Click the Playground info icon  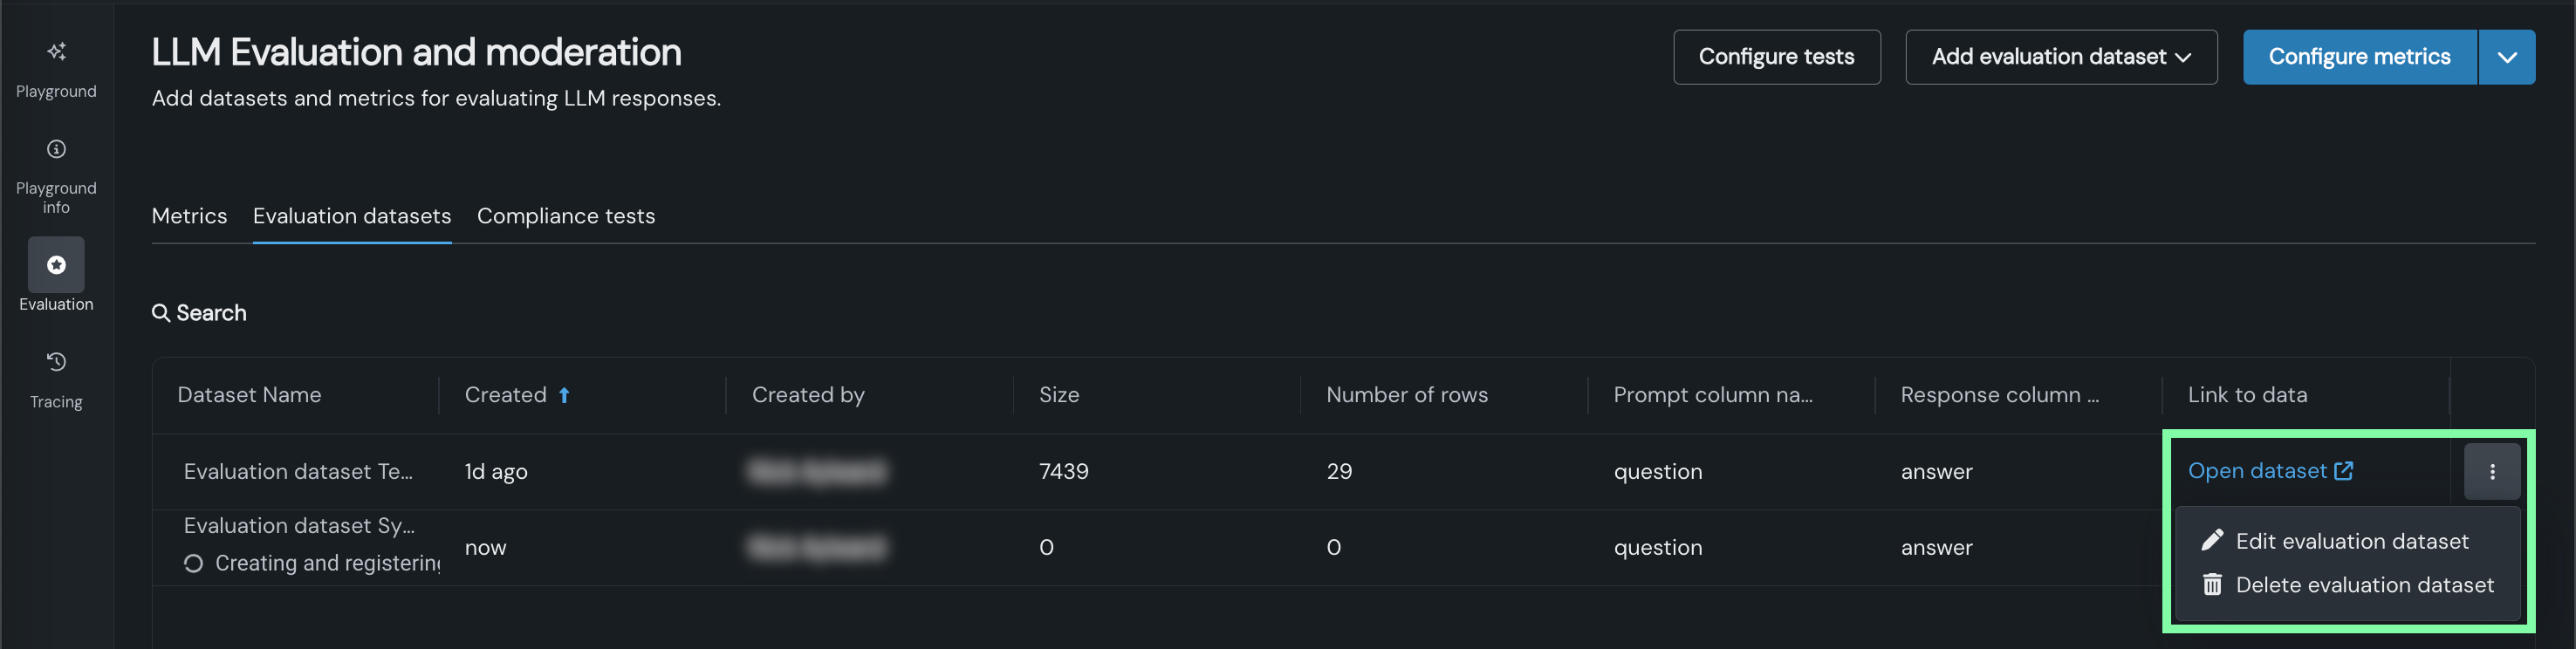56,150
